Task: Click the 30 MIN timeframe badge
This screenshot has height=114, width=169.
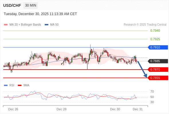Action: tap(31, 5)
